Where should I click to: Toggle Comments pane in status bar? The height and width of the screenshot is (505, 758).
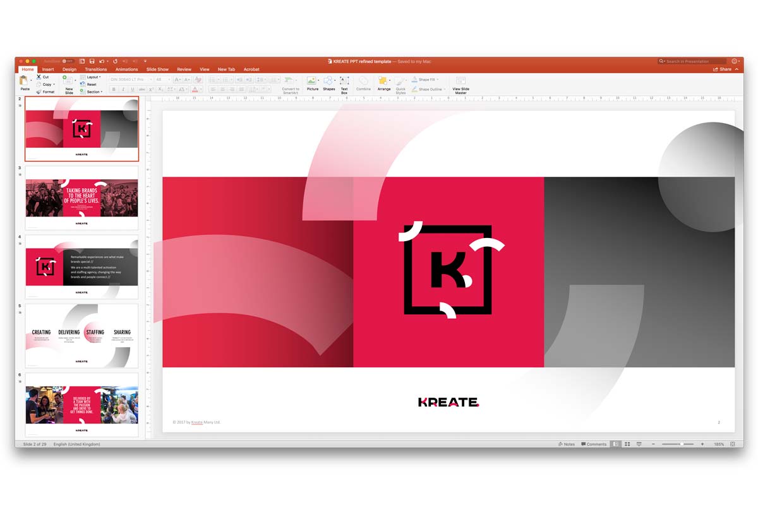coord(594,444)
